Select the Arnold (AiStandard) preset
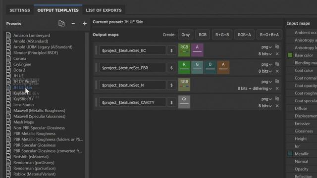Image resolution: width=317 pixels, height=178 pixels. click(x=31, y=41)
